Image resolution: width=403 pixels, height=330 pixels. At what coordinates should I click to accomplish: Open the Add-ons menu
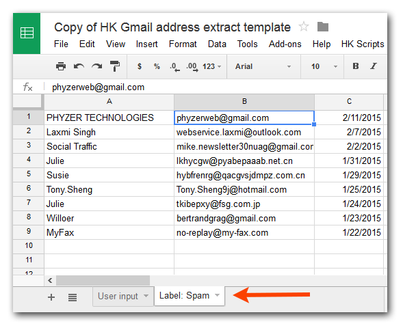pos(285,44)
